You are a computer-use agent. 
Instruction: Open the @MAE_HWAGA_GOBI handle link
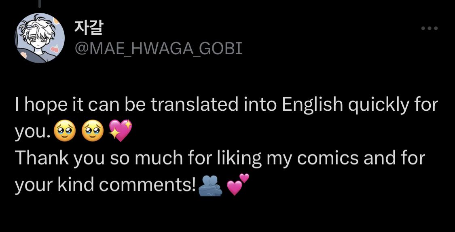coord(159,49)
